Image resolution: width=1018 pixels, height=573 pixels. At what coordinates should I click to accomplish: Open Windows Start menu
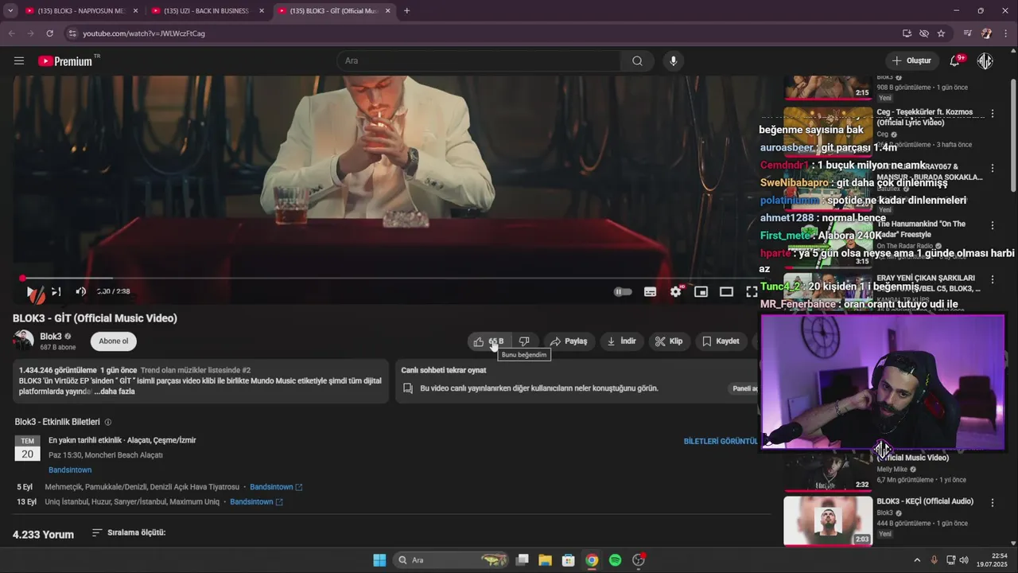coord(379,560)
